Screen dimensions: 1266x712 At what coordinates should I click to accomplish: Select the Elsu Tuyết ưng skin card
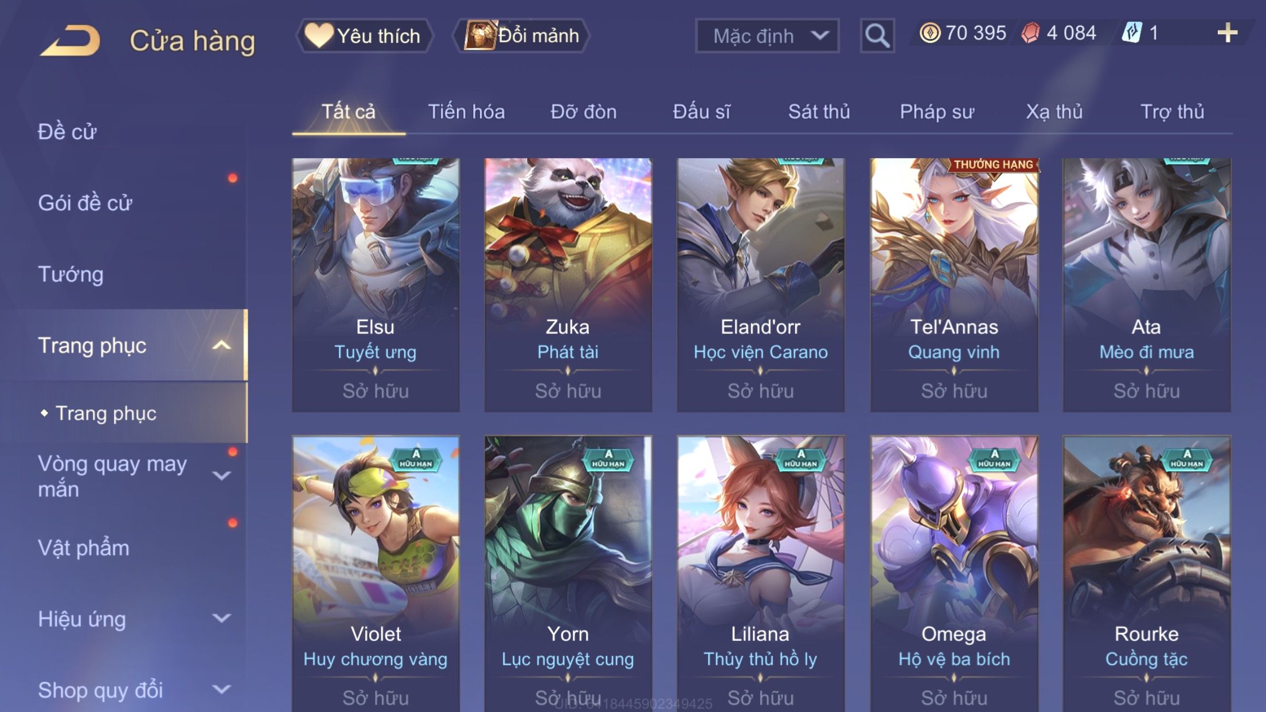click(x=376, y=285)
